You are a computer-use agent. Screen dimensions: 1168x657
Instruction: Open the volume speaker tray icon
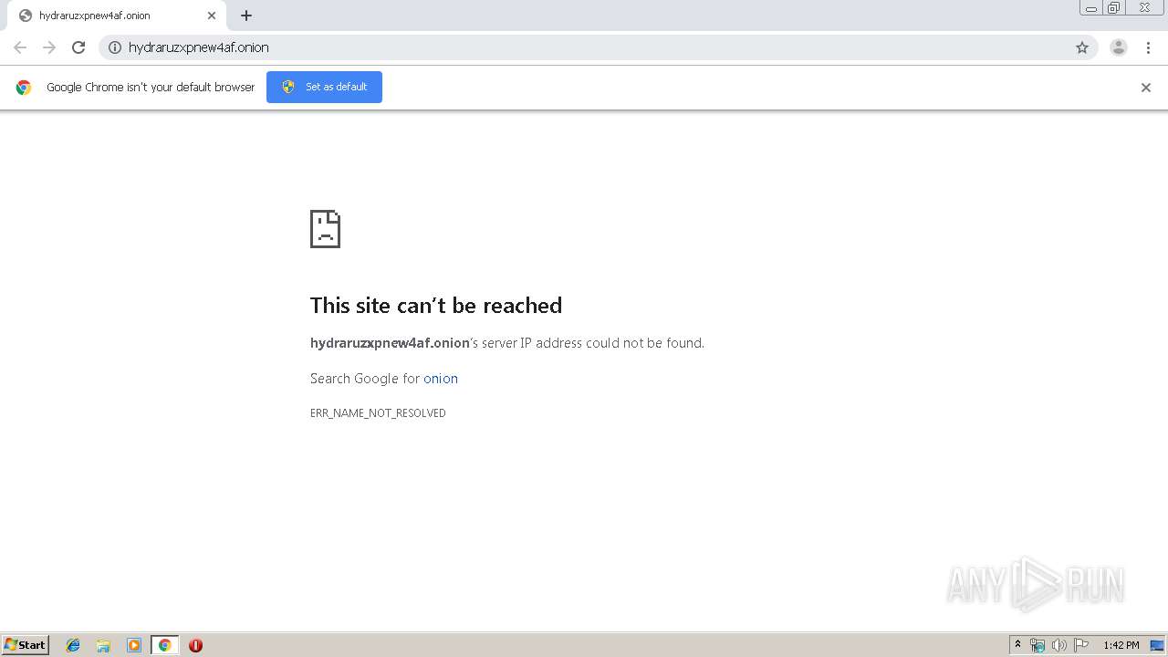[x=1058, y=645]
